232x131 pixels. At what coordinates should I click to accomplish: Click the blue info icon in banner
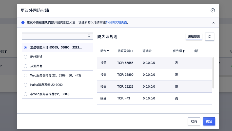tap(23, 22)
